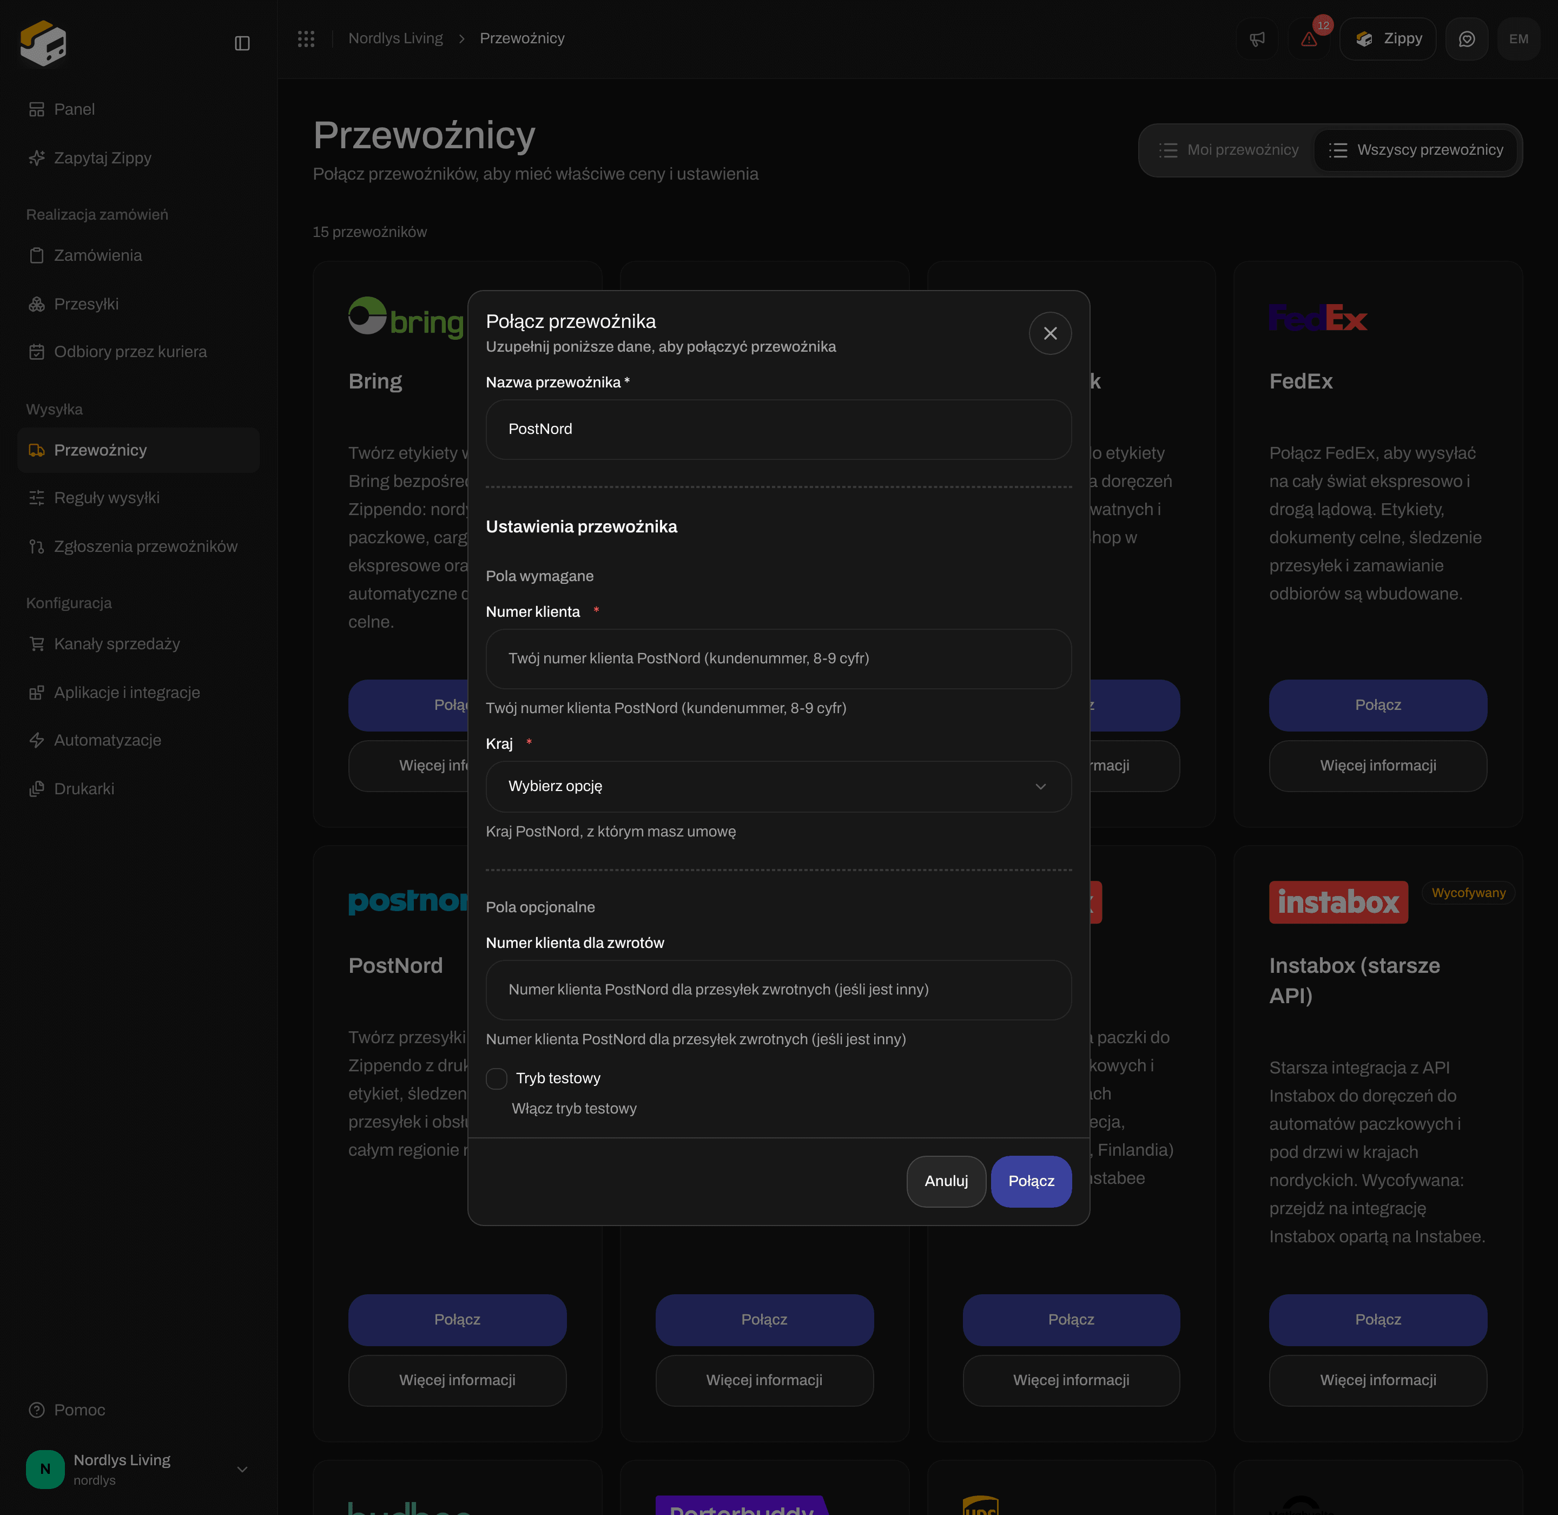Open the apps grid icon
Screen dimensions: 1558x1515
click(x=306, y=38)
